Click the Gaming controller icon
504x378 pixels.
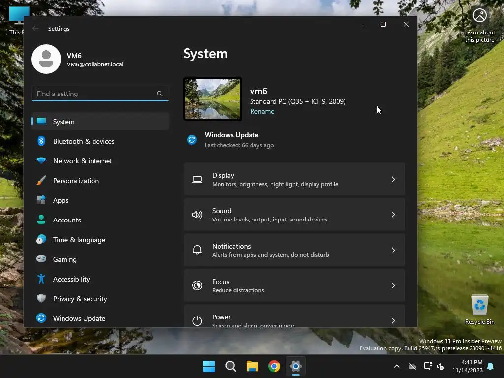point(41,259)
